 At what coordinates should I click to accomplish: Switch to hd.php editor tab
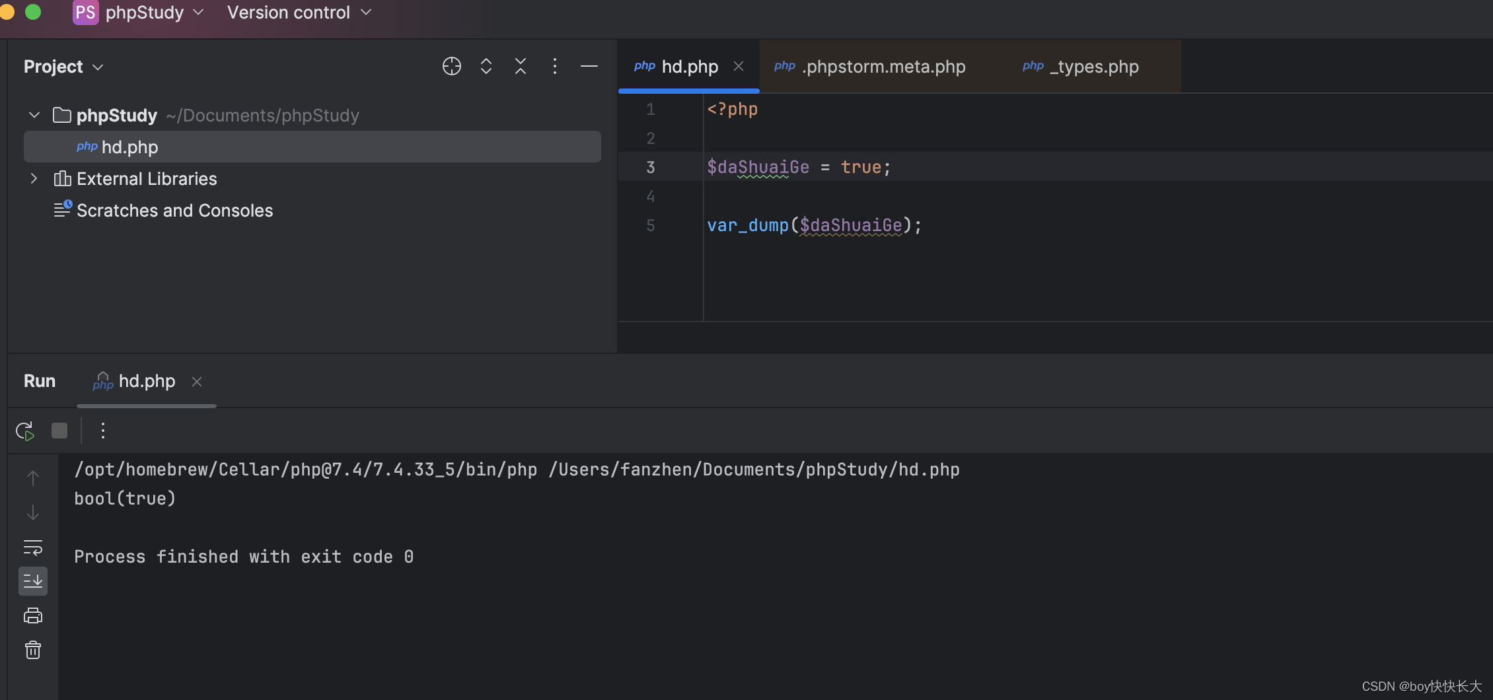pos(690,66)
